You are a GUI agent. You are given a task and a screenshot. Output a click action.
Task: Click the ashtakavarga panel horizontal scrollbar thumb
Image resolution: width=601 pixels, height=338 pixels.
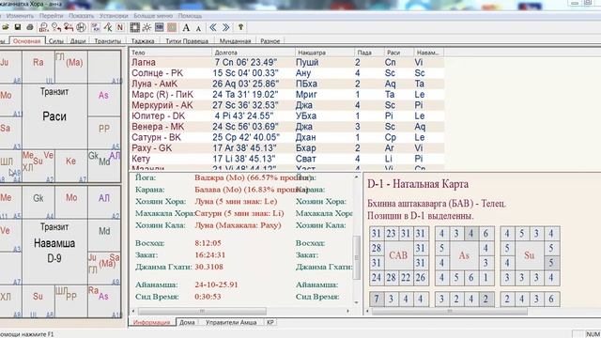pyautogui.click(x=450, y=311)
